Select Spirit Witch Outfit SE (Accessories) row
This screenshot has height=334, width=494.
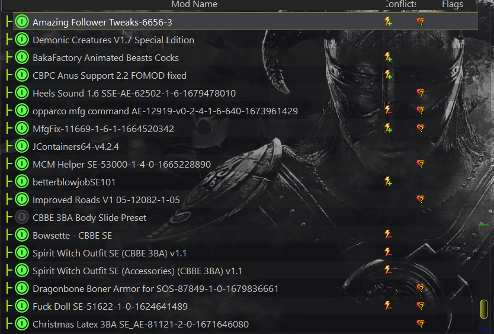pyautogui.click(x=245, y=271)
